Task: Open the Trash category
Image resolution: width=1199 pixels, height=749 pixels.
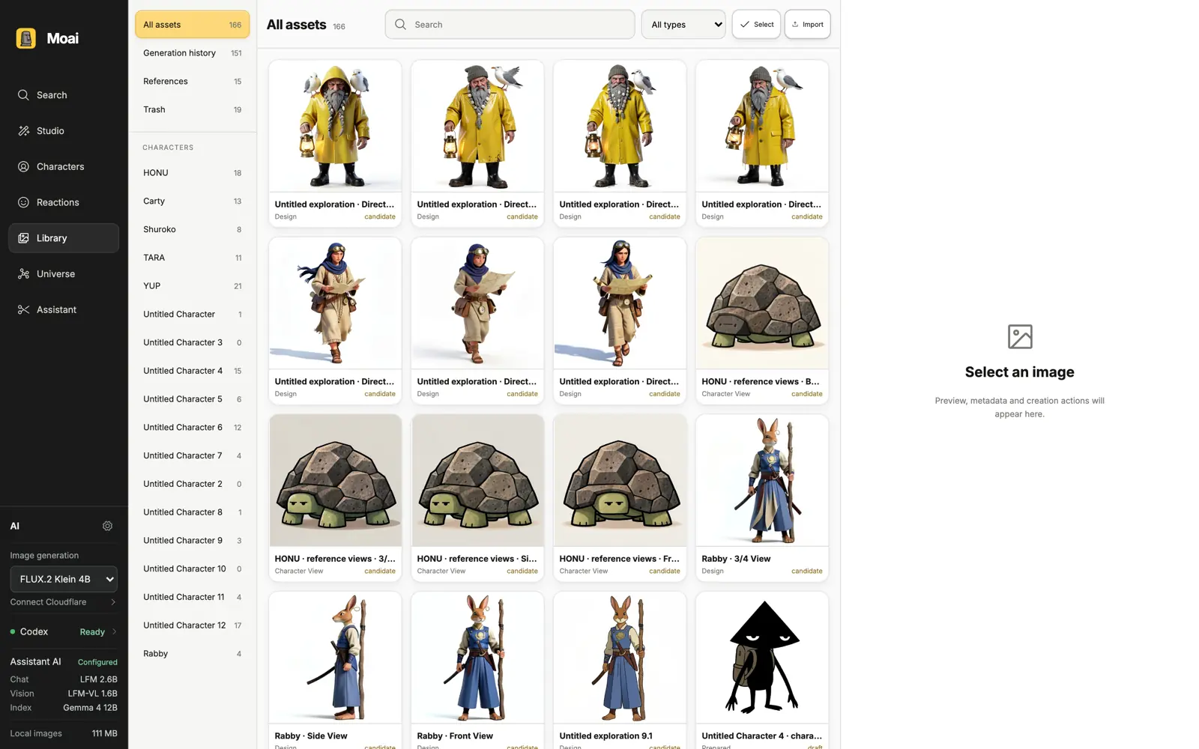Action: coord(192,109)
